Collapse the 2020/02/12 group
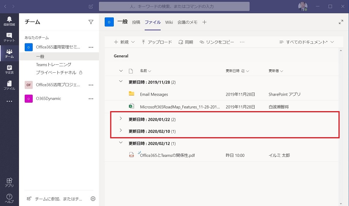349x206 pixels. 121,142
